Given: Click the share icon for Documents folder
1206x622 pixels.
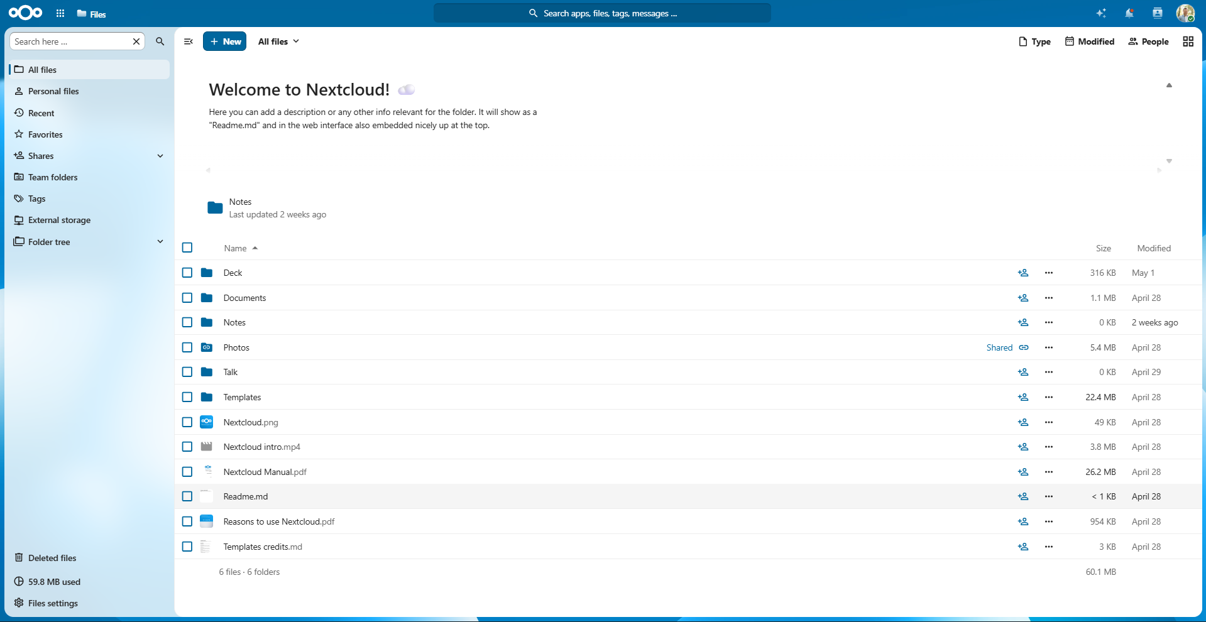Looking at the screenshot, I should 1023,298.
